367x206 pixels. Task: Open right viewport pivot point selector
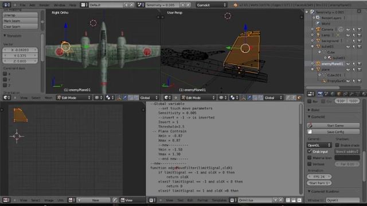coord(234,98)
